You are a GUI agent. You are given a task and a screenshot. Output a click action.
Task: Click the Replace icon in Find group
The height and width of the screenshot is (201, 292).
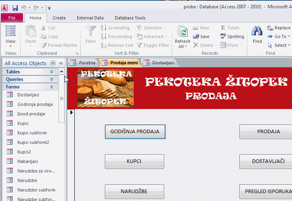point(270,28)
